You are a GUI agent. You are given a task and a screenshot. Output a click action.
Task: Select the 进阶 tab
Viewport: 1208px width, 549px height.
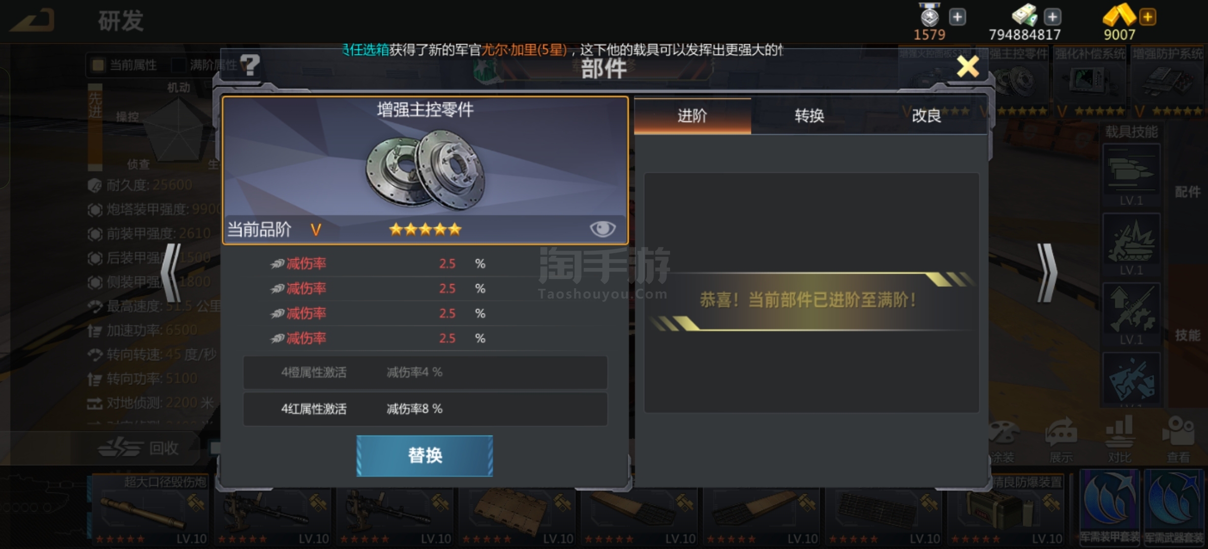692,116
